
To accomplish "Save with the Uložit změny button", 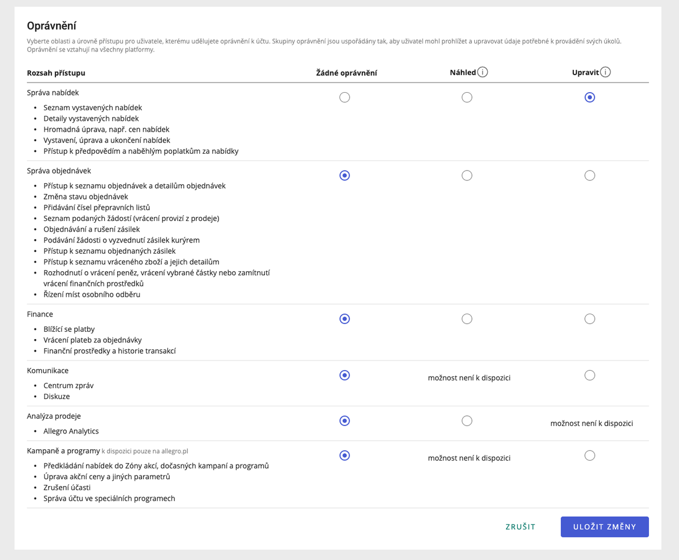I will (x=605, y=527).
